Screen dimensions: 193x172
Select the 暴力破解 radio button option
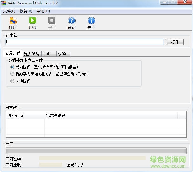(x=12, y=67)
